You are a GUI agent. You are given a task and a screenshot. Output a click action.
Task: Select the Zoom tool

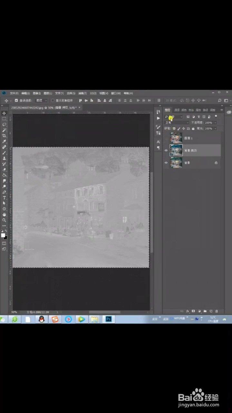(4, 220)
